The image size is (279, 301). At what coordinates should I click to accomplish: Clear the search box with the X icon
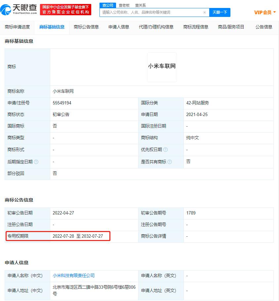pos(204,13)
